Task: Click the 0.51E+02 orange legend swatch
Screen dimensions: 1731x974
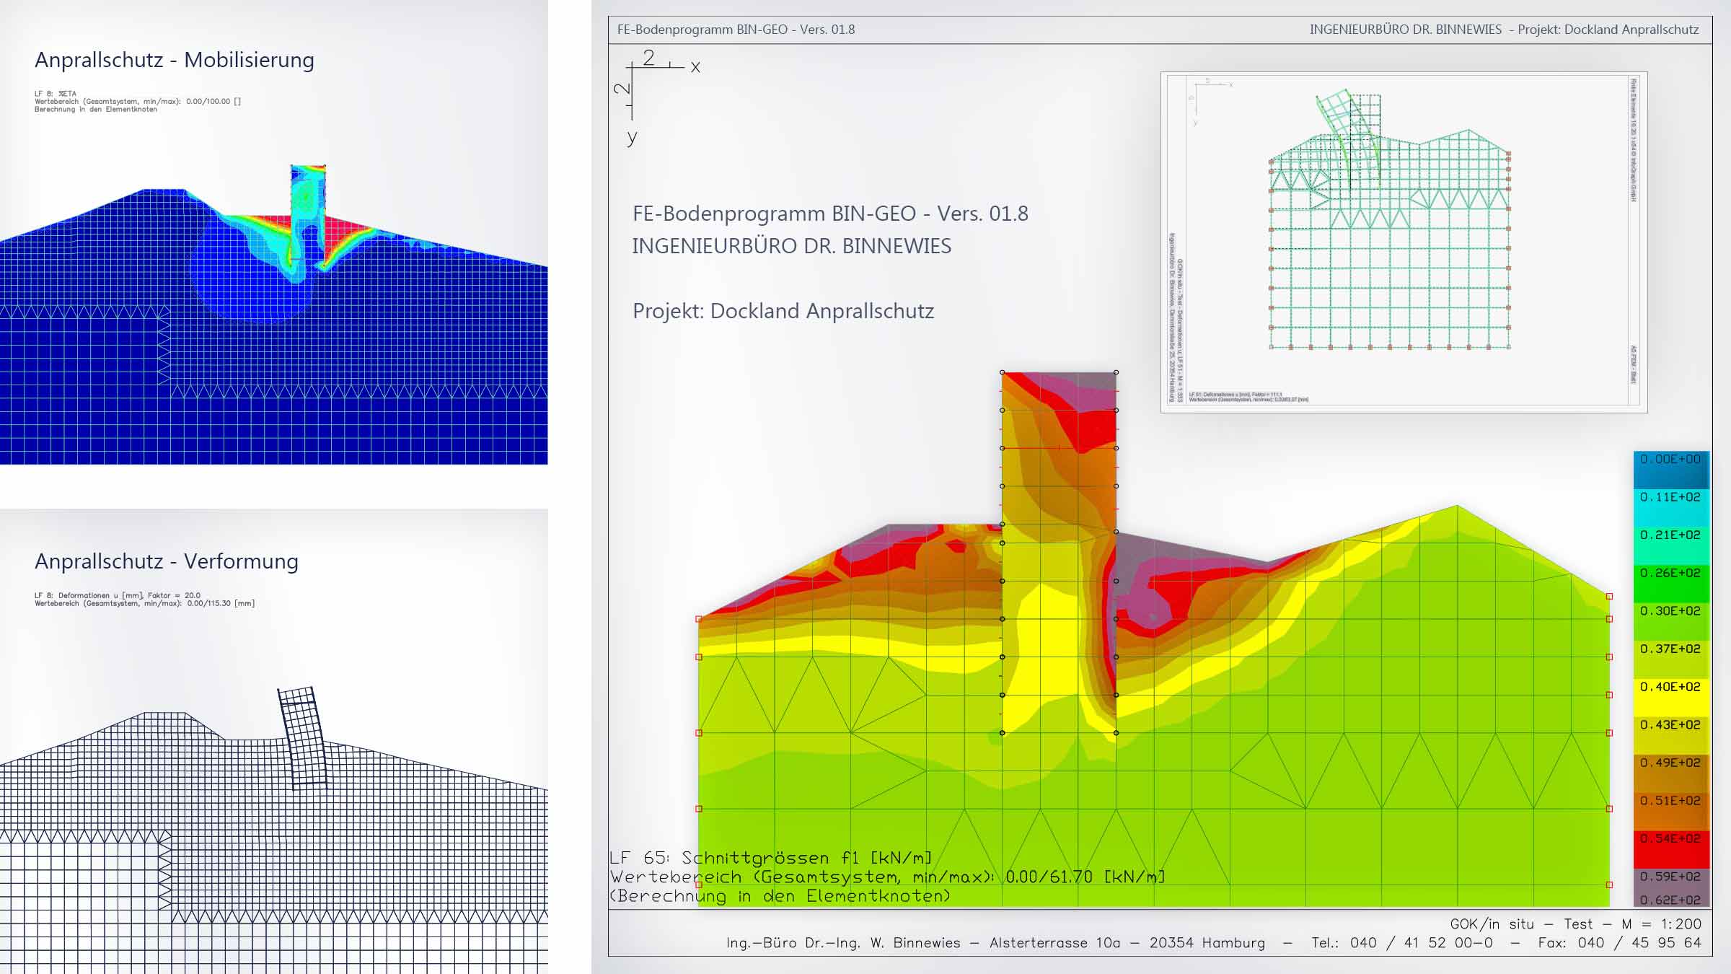Action: click(x=1671, y=811)
